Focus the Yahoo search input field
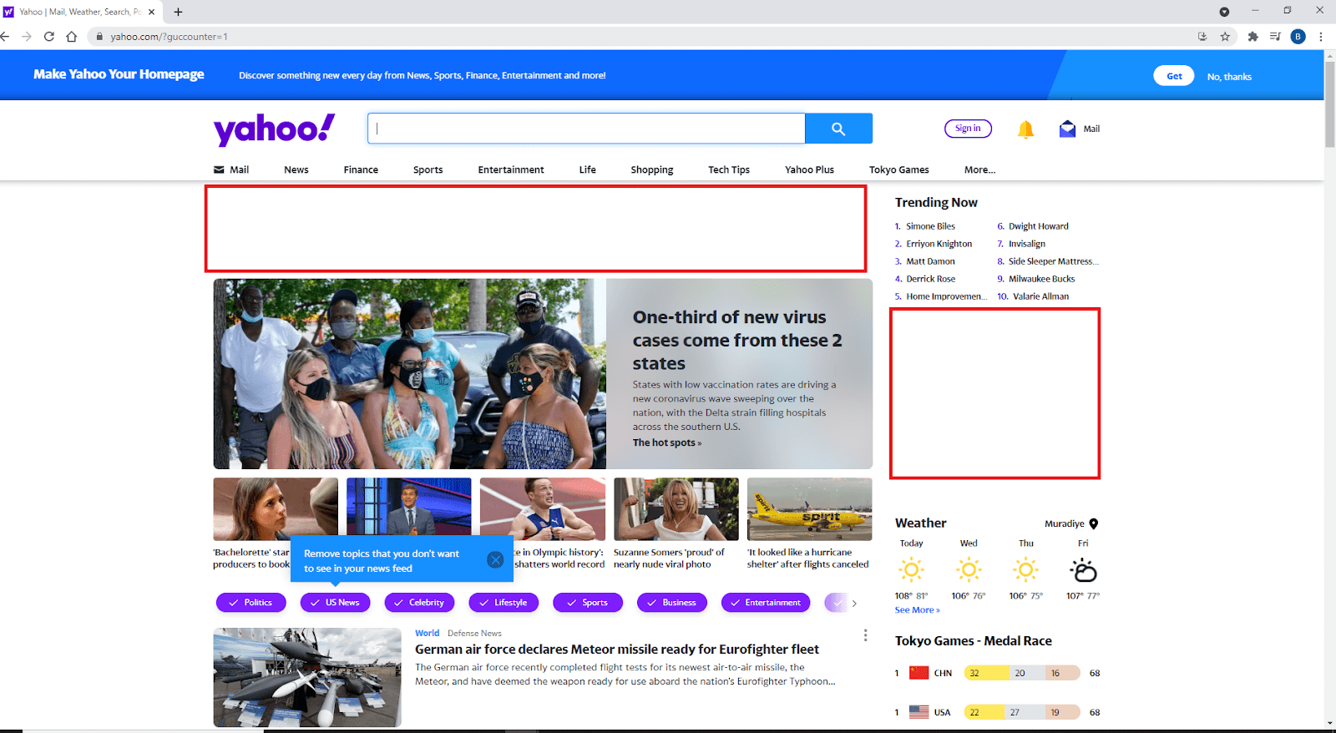The height and width of the screenshot is (733, 1336). pyautogui.click(x=586, y=129)
